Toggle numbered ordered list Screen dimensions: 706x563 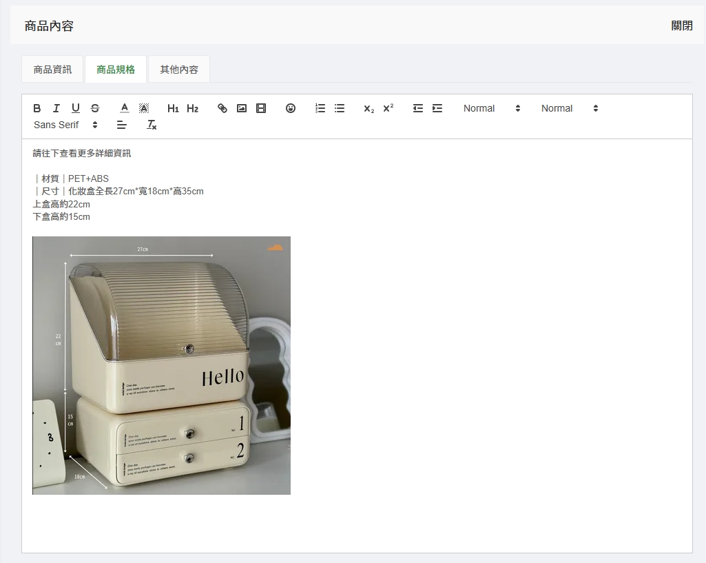pos(320,108)
